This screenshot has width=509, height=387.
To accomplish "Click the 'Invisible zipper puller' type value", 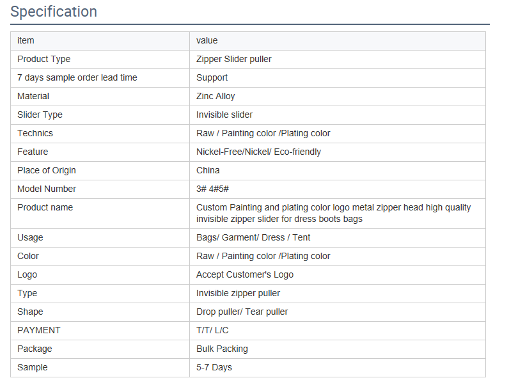I will 238,293.
